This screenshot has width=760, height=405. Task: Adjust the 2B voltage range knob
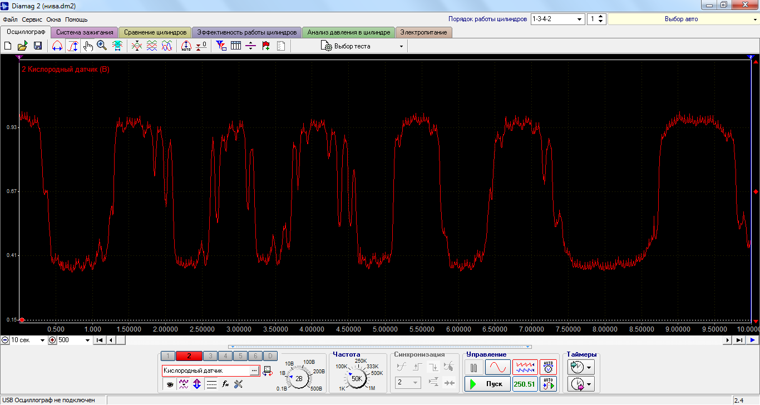(299, 378)
